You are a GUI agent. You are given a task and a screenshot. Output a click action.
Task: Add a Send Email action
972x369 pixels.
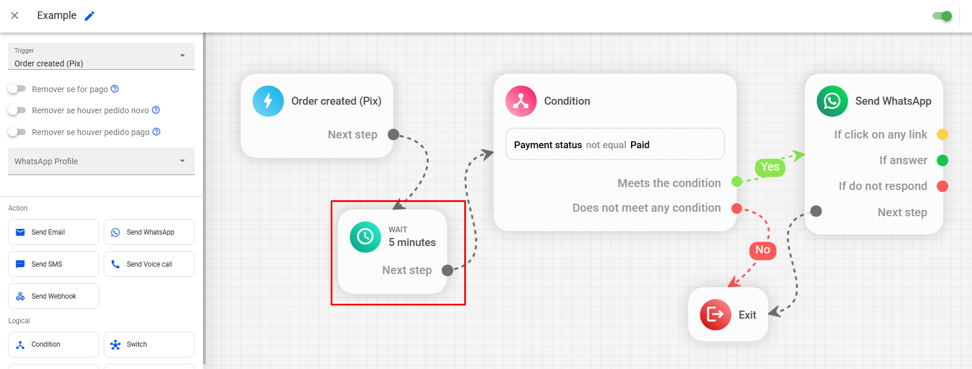[53, 232]
